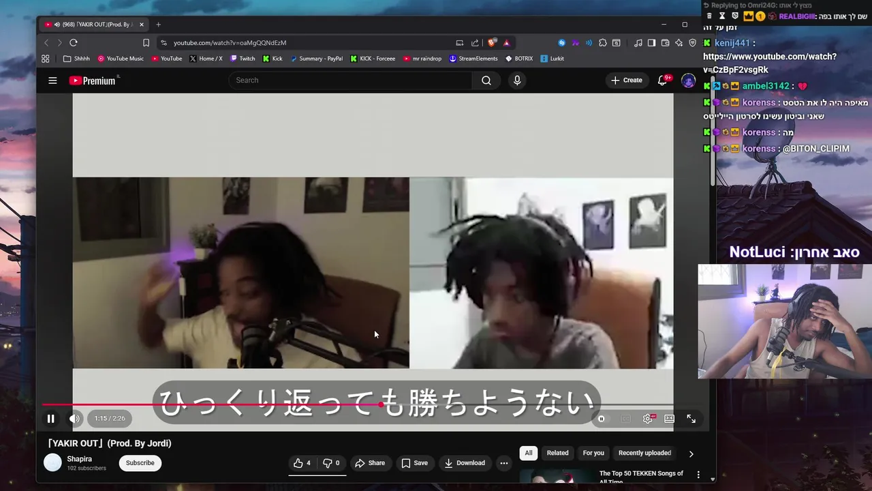The width and height of the screenshot is (872, 491).
Task: Select the Recently uploaded filter chip
Action: tap(644, 453)
